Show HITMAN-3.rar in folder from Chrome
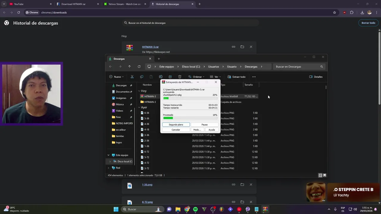This screenshot has height=214, width=381. pos(242,47)
